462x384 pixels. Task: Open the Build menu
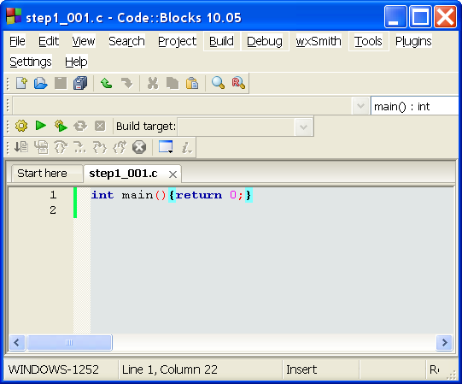pyautogui.click(x=221, y=41)
